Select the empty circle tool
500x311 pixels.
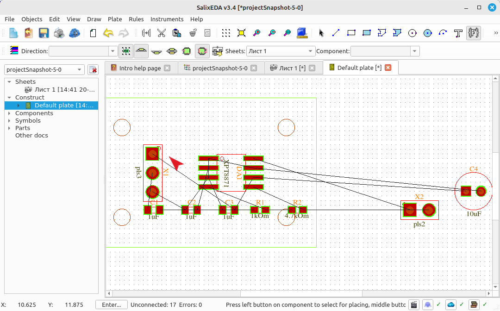click(x=412, y=33)
